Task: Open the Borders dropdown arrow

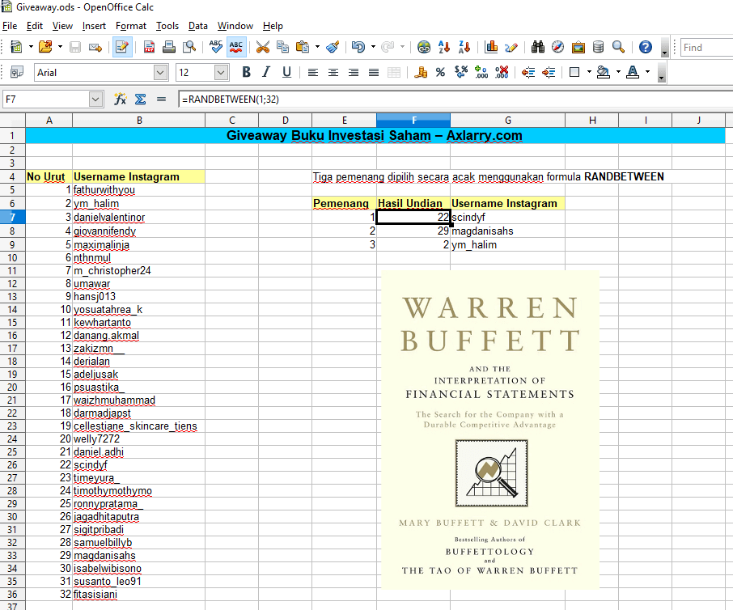Action: pos(589,73)
